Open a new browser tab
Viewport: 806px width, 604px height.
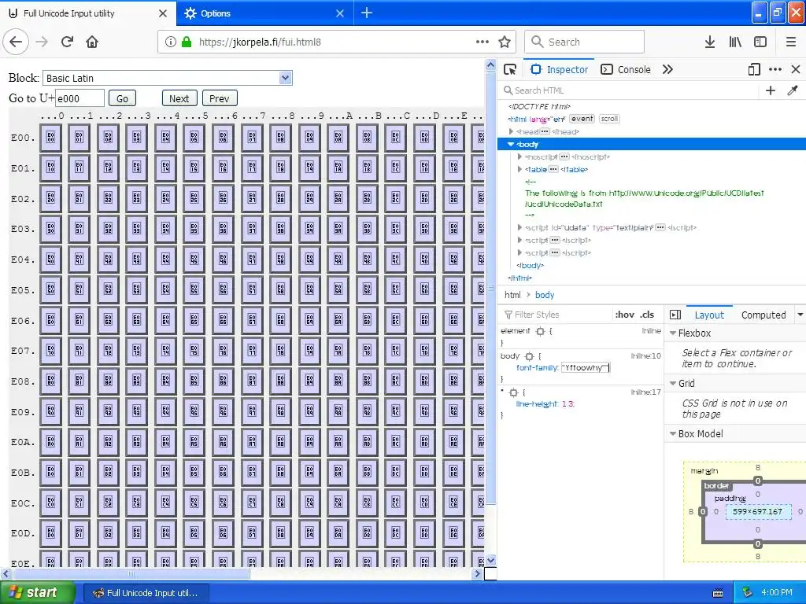[367, 13]
